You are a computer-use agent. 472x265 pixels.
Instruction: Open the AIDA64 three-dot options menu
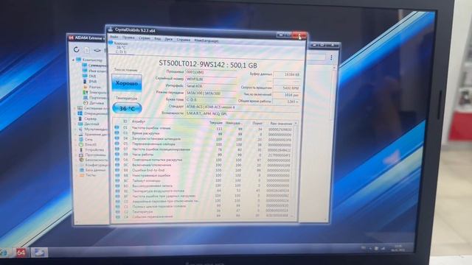point(331,57)
